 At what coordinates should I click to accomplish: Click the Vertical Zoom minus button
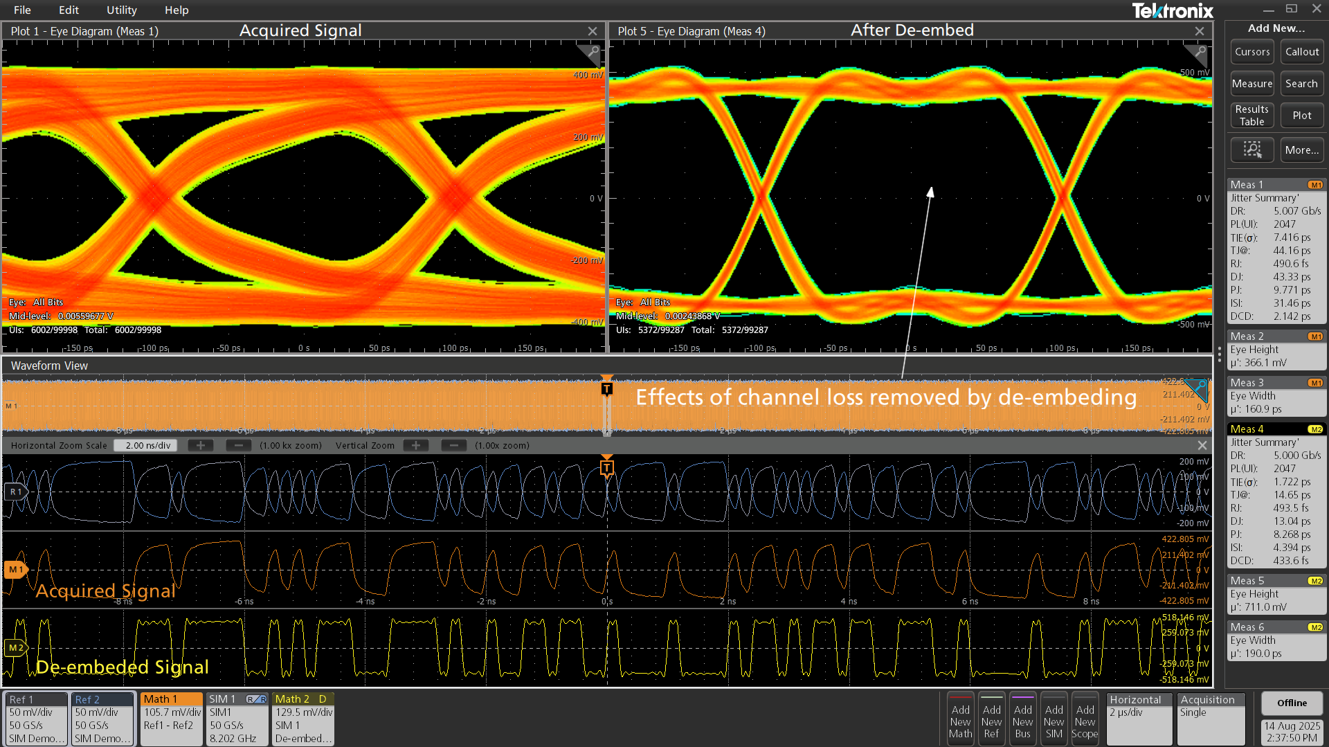(x=453, y=445)
